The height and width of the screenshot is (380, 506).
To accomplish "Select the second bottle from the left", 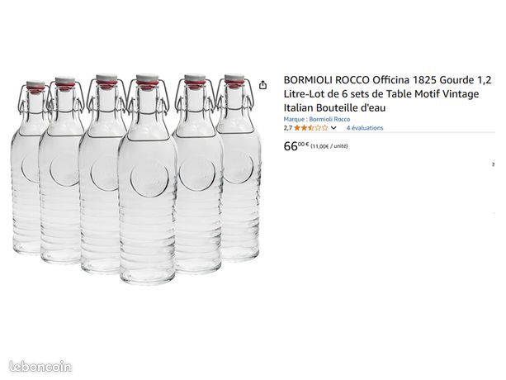I will click(x=60, y=171).
